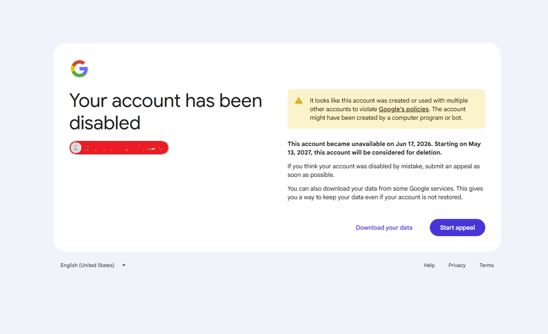Image resolution: width=548 pixels, height=334 pixels.
Task: Click the avatar icon in account chip
Action: pos(76,148)
